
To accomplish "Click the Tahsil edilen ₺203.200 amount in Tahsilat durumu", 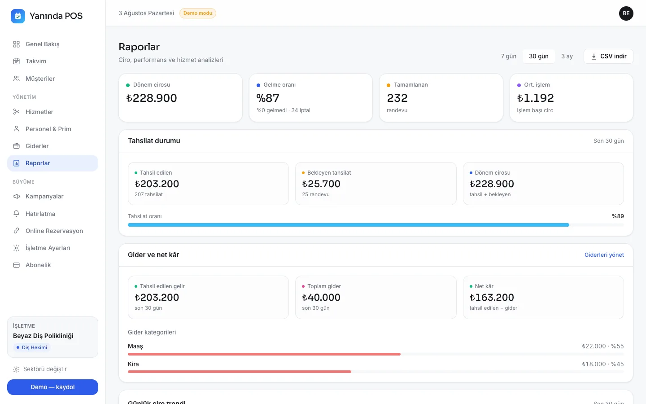I will click(x=157, y=184).
